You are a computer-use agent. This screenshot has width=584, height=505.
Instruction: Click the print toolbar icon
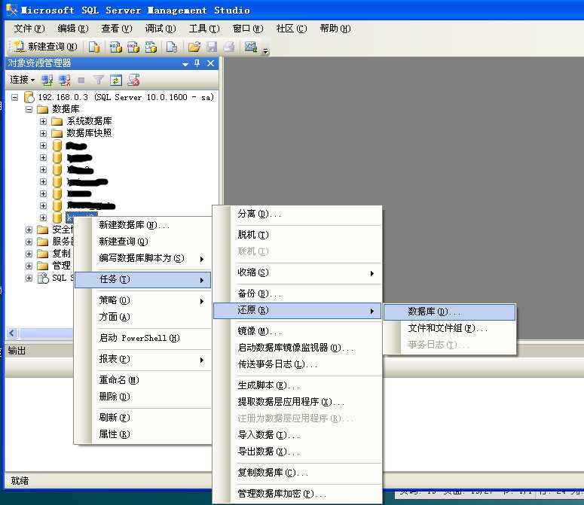click(228, 47)
